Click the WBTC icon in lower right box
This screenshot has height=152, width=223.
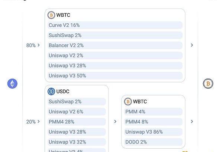tap(128, 102)
